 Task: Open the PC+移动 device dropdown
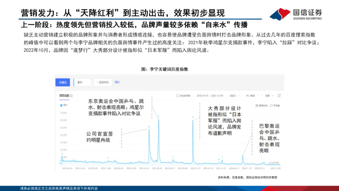coord(252,95)
